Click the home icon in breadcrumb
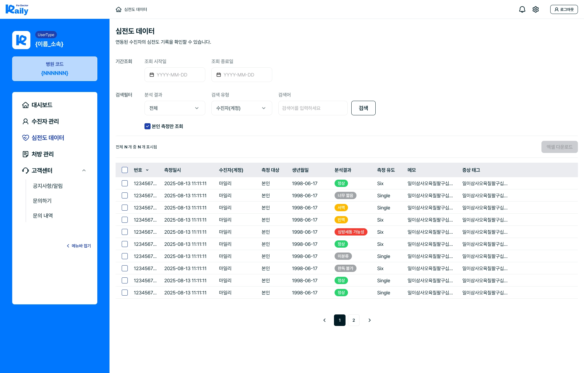The image size is (584, 373). coord(119,9)
